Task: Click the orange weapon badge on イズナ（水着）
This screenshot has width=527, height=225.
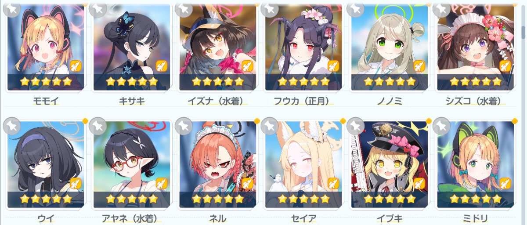Action: click(x=247, y=66)
